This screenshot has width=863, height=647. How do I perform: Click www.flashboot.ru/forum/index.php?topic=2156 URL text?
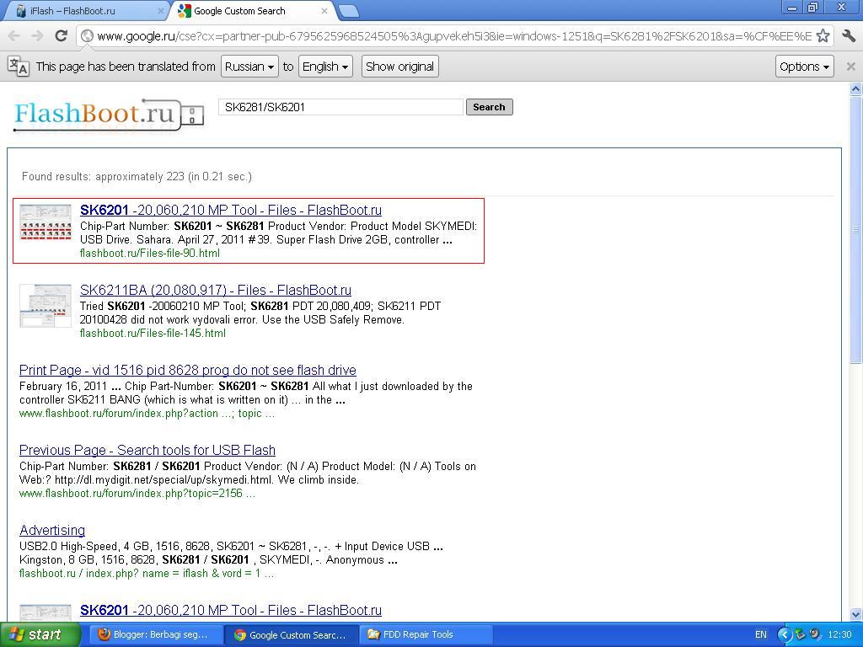point(137,493)
